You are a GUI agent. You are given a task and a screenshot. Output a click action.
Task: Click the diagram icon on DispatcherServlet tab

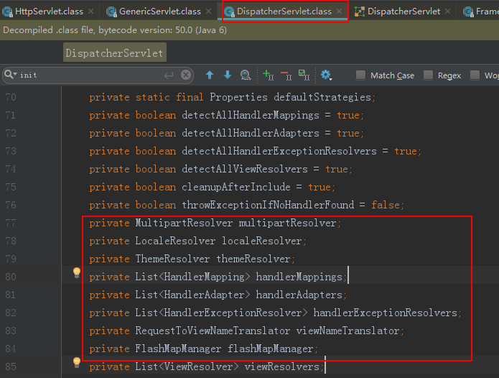point(360,11)
